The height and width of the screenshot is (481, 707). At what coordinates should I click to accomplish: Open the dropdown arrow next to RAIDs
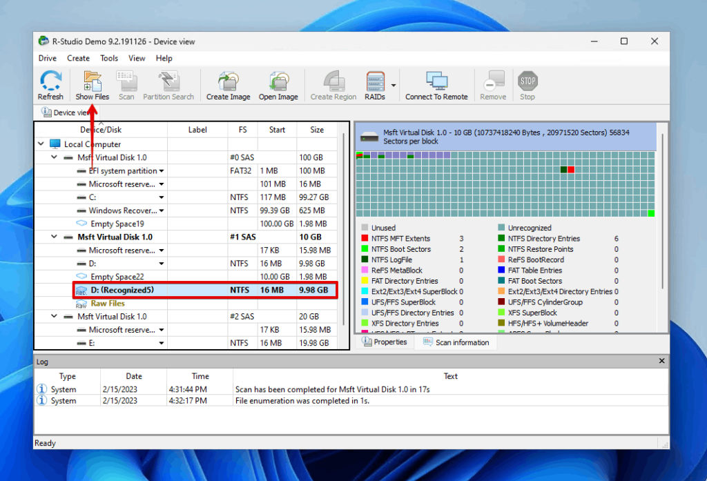click(394, 84)
